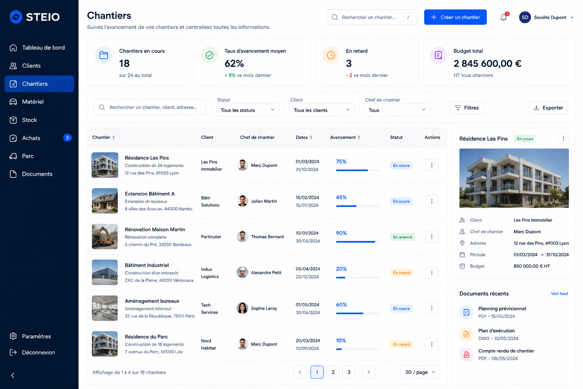
Task: Open Matériel section in sidebar
Action: coord(39,102)
